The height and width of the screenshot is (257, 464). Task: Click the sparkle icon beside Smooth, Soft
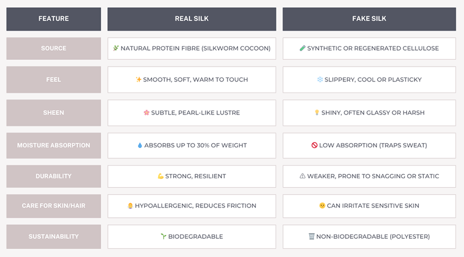click(138, 79)
